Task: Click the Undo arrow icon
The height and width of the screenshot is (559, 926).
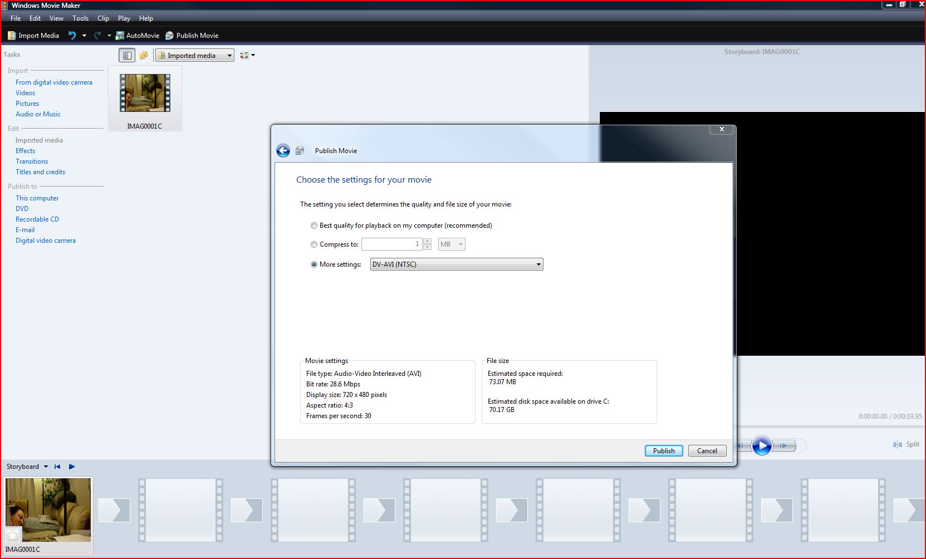Action: click(x=72, y=36)
